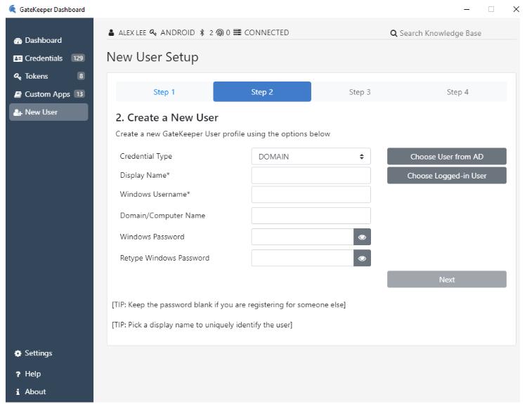Viewport: 527px width, 404px height.
Task: Click the Domain/Computer Name field
Action: [x=311, y=216]
